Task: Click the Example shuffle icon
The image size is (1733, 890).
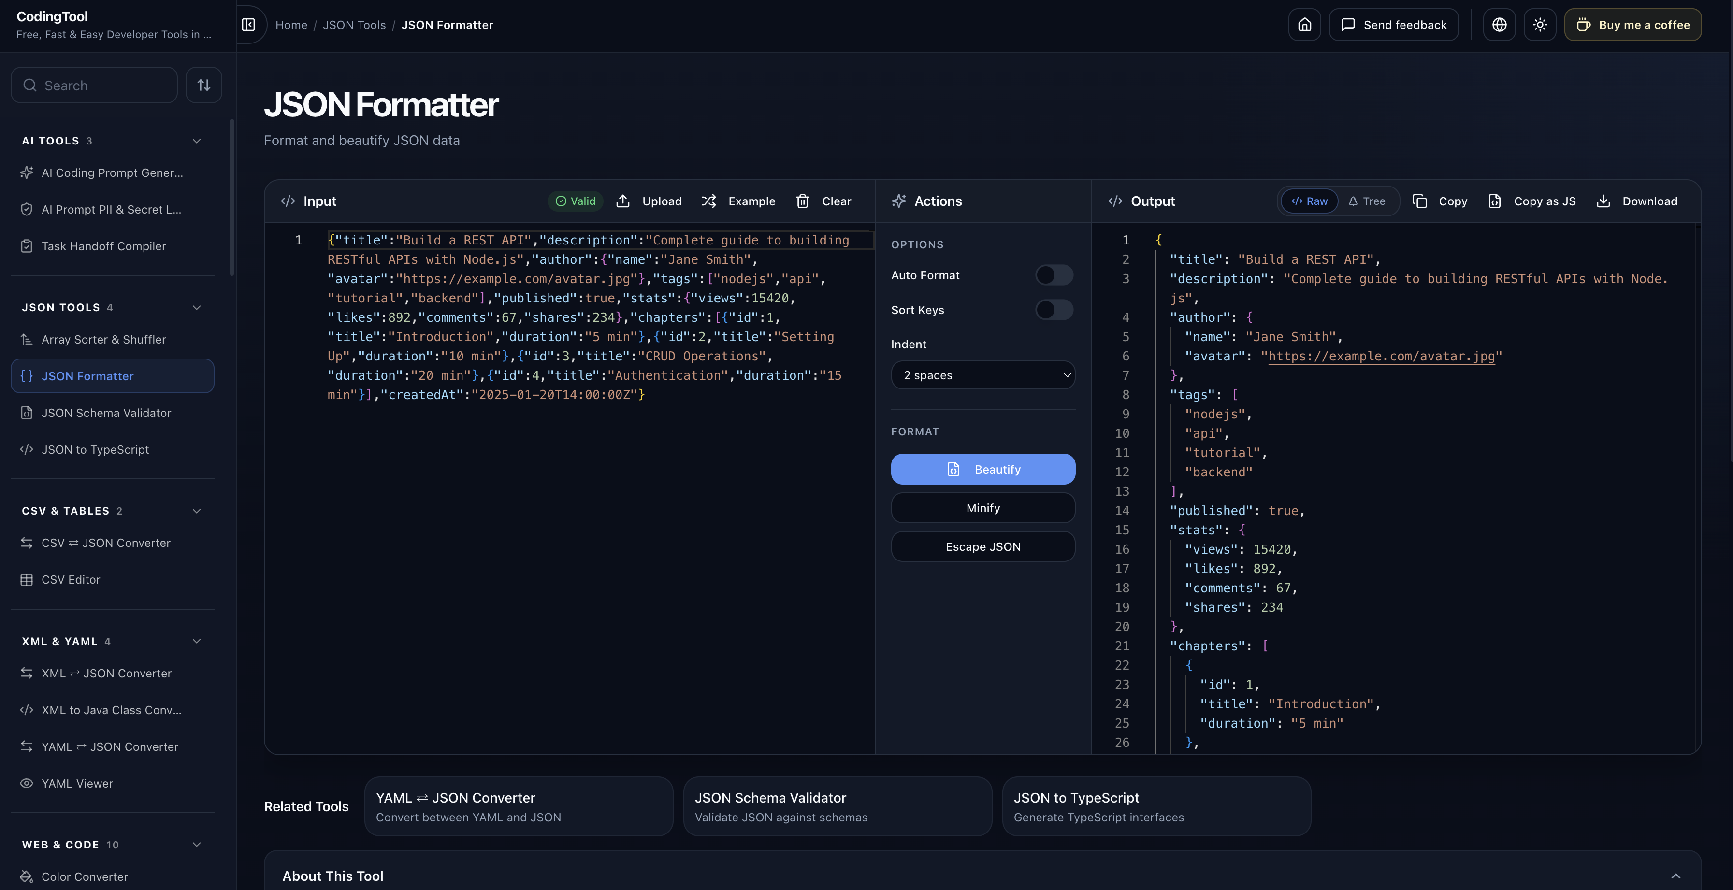Action: point(708,201)
